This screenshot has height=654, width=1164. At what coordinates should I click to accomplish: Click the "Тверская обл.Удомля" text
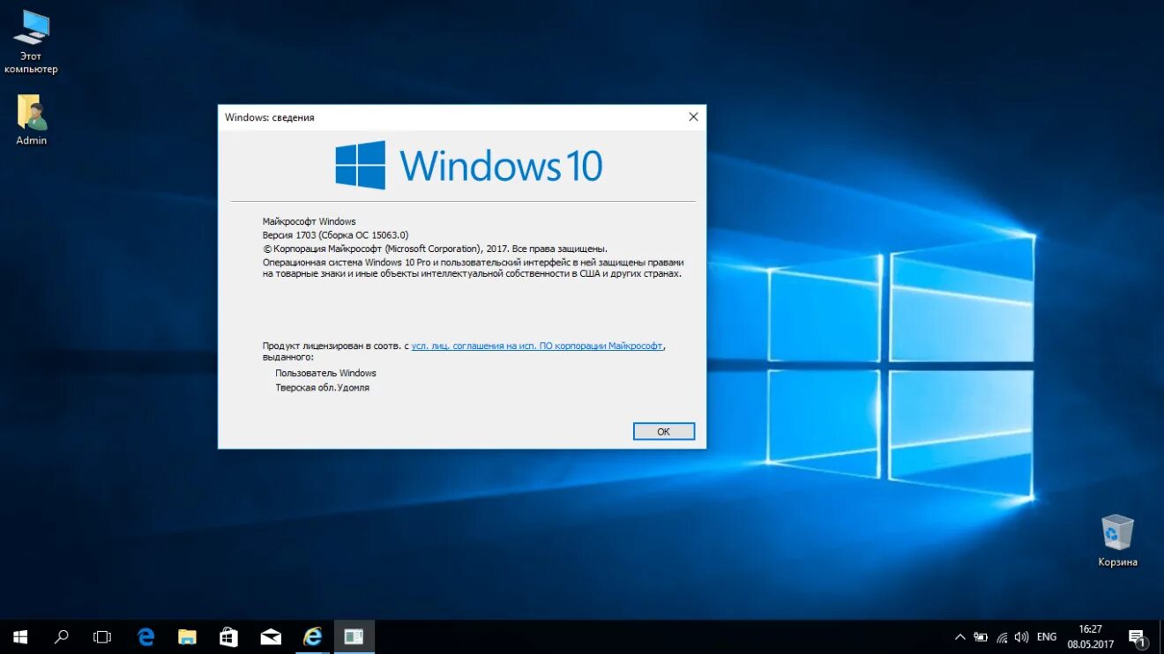click(x=322, y=387)
